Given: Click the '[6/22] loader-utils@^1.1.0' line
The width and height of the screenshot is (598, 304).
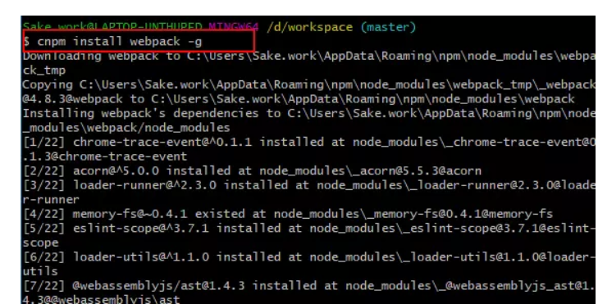Looking at the screenshot, I should click(x=309, y=256).
